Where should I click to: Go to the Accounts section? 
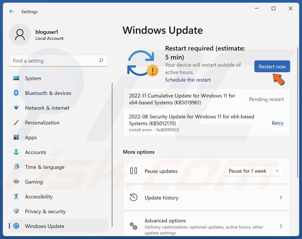tap(36, 152)
